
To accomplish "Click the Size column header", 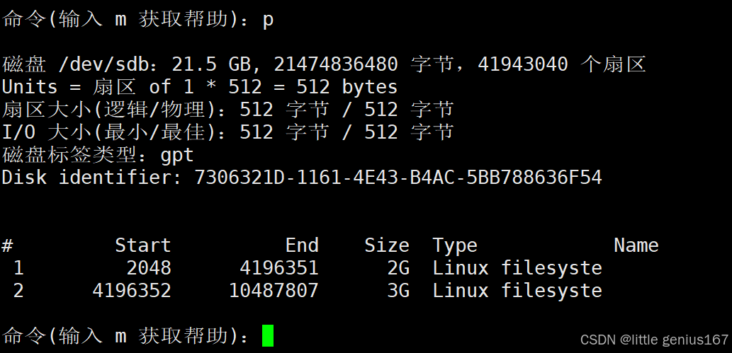I will point(386,245).
